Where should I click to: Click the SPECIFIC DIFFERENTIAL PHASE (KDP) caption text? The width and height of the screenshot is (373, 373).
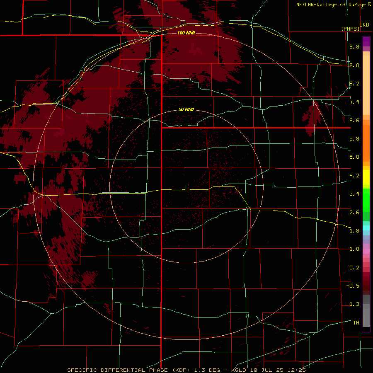pyautogui.click(x=128, y=370)
